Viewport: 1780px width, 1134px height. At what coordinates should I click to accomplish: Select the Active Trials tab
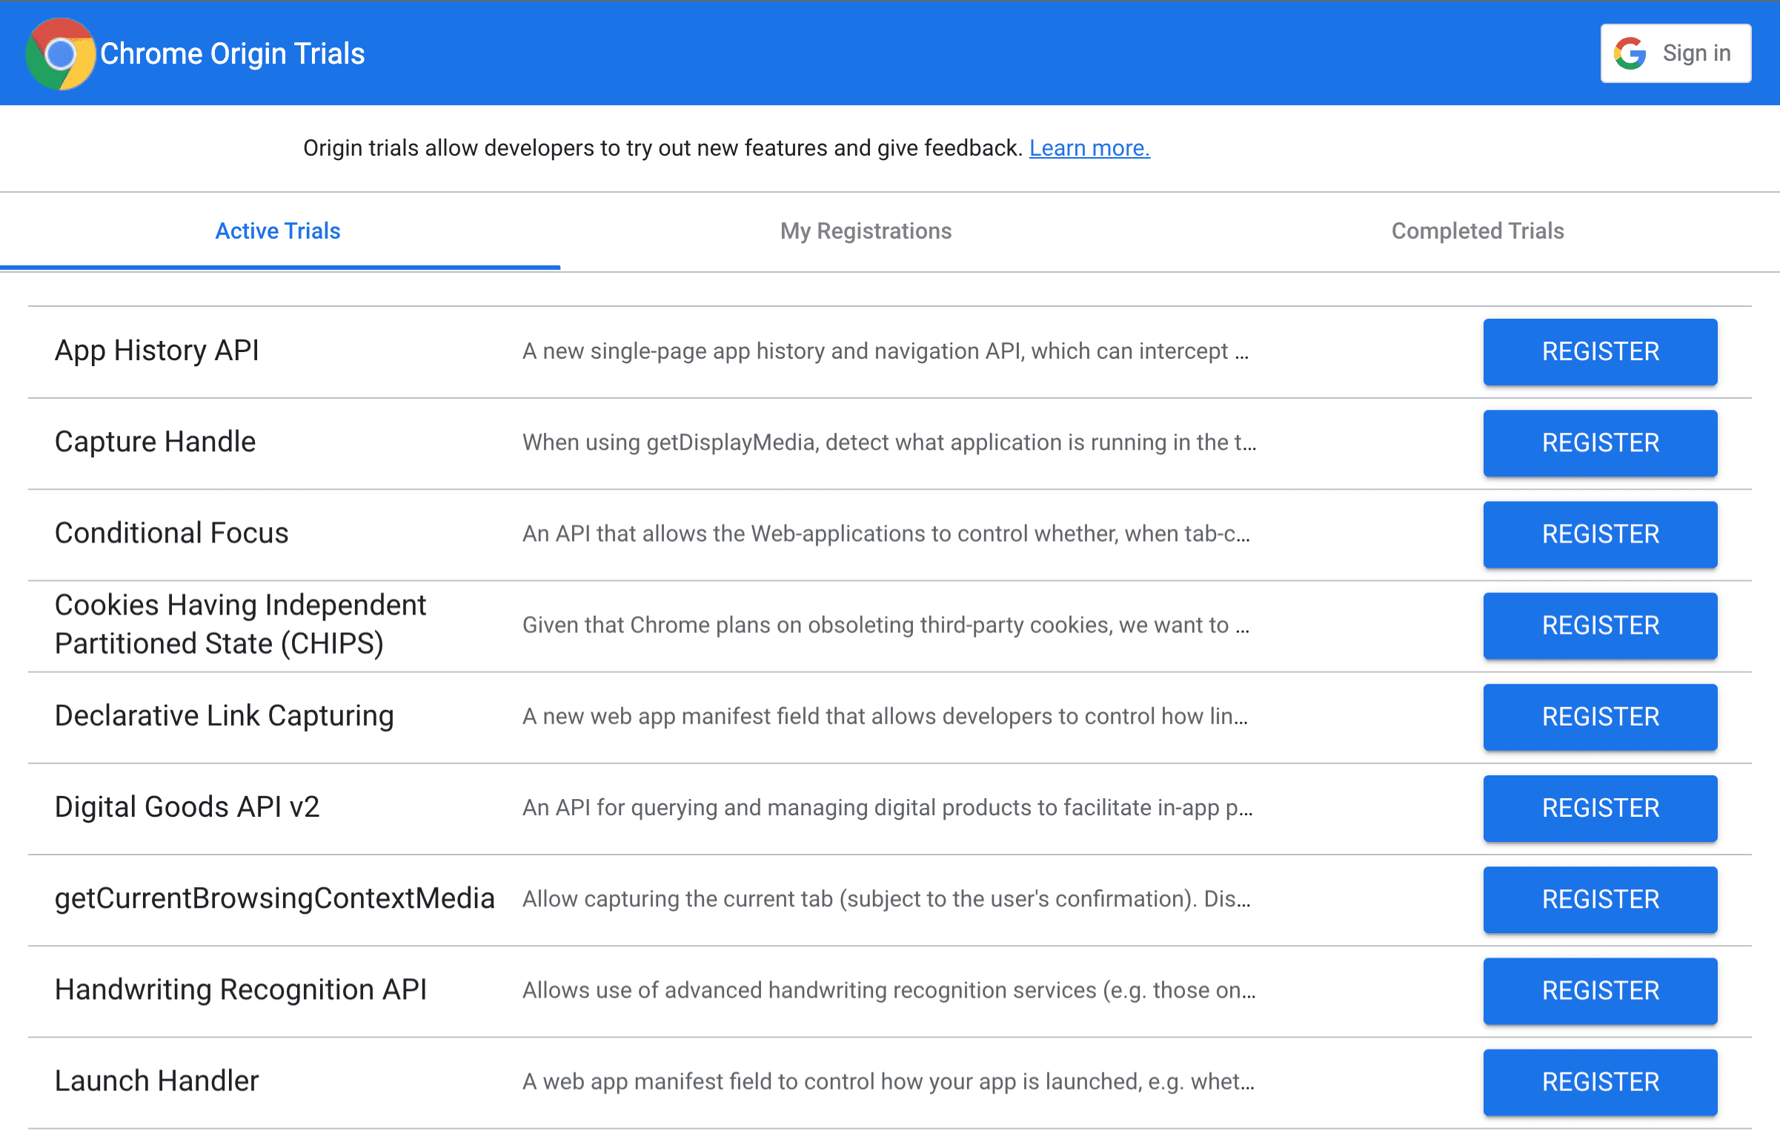pos(276,231)
